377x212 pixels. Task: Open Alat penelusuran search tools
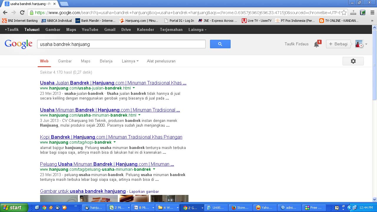tap(161, 61)
